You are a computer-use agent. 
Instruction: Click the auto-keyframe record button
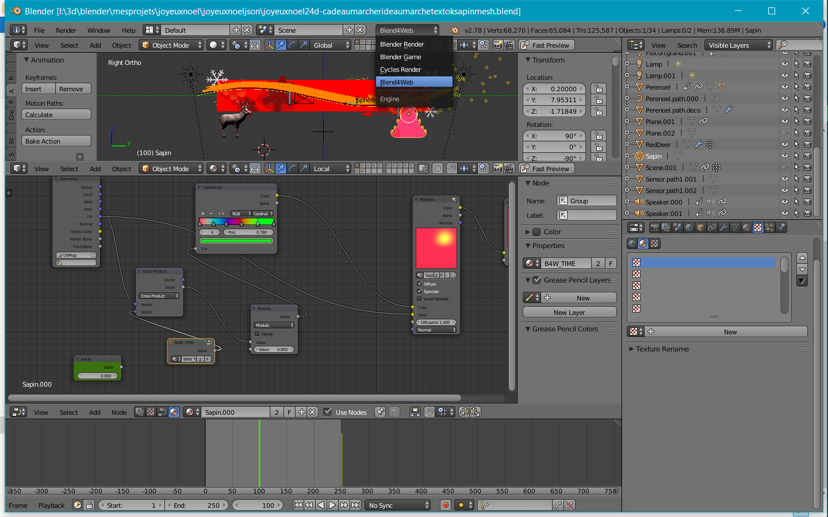coord(445,505)
